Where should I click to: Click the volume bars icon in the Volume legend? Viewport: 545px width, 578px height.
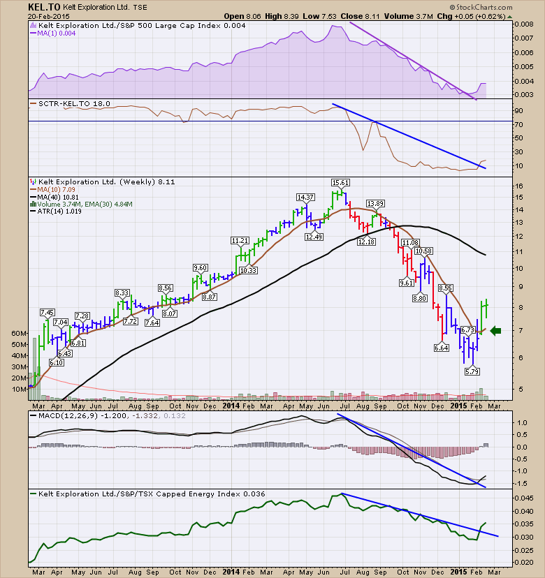coord(34,205)
